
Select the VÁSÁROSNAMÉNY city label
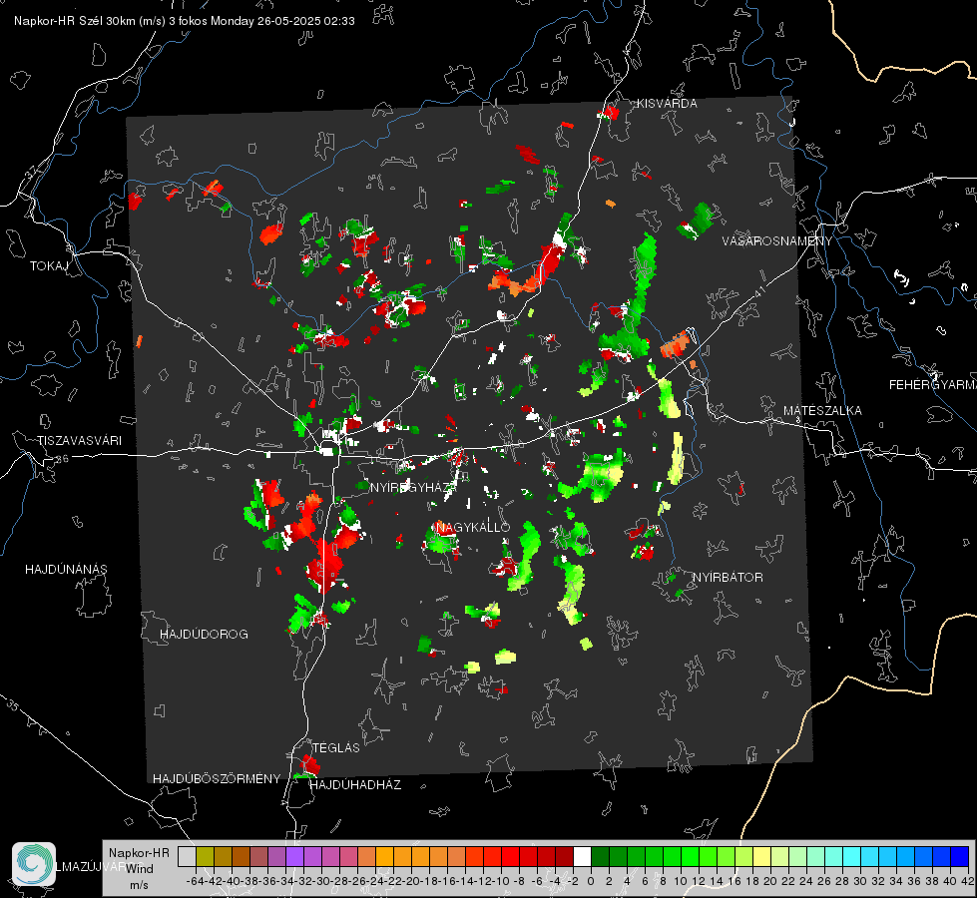point(777,241)
